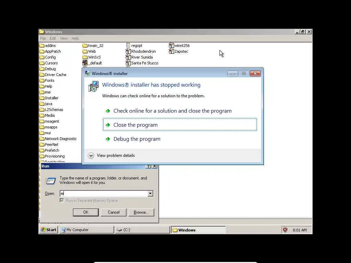Select the Prefetch folder
This screenshot has width=351, height=263.
(49, 150)
